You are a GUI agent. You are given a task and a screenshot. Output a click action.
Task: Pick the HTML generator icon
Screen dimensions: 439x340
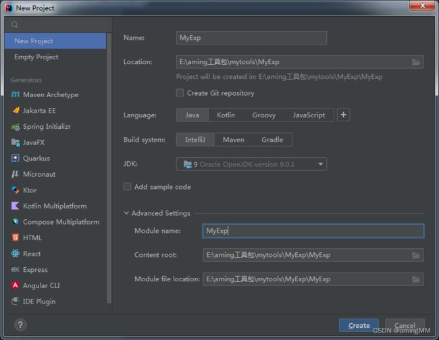pos(16,237)
